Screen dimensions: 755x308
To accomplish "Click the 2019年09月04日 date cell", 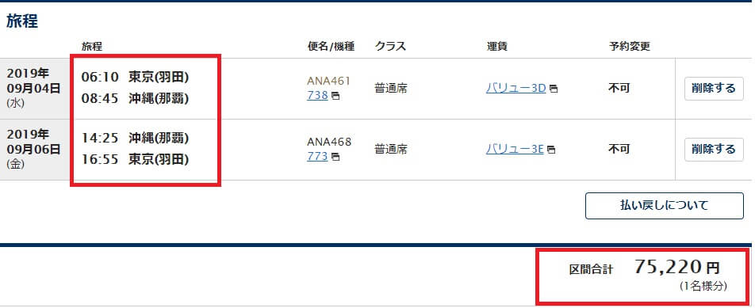I will 35,89.
